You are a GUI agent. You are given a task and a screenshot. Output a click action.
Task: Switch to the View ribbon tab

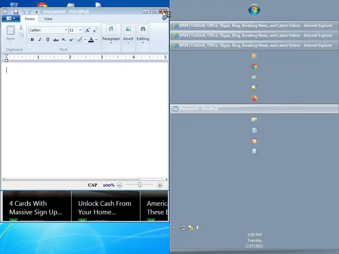click(48, 19)
